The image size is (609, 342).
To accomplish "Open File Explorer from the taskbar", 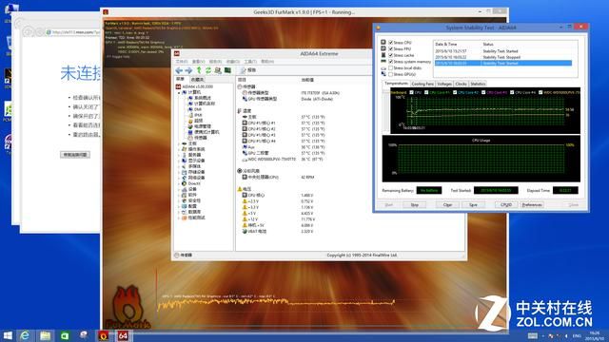I will coord(45,335).
